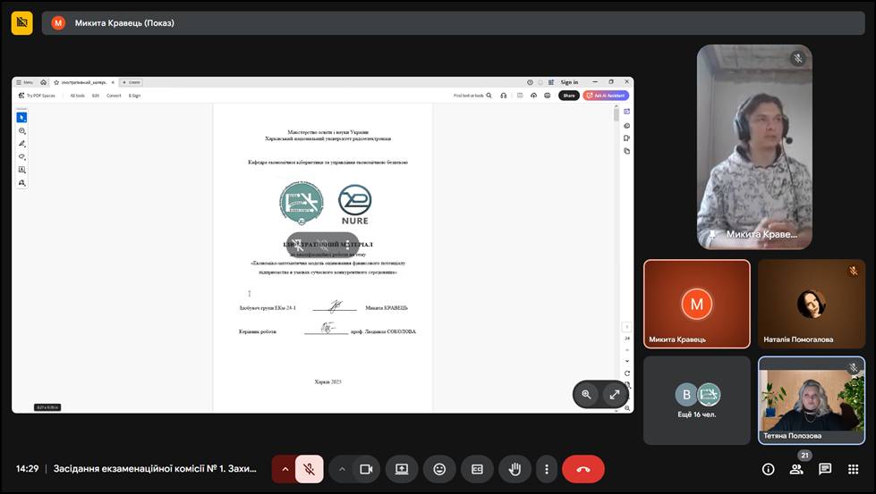The width and height of the screenshot is (876, 494).
Task: Click the present screen icon
Action: (x=402, y=469)
